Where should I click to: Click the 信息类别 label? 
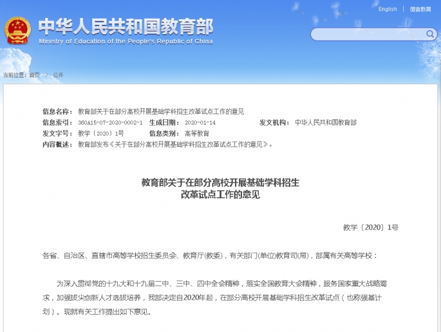[x=164, y=133]
